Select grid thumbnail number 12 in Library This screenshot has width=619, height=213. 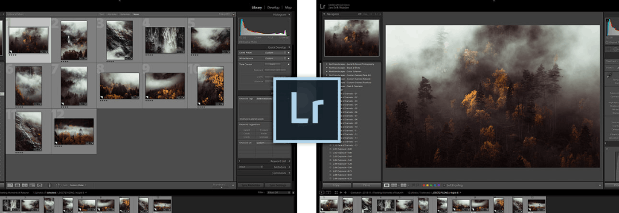click(74, 131)
